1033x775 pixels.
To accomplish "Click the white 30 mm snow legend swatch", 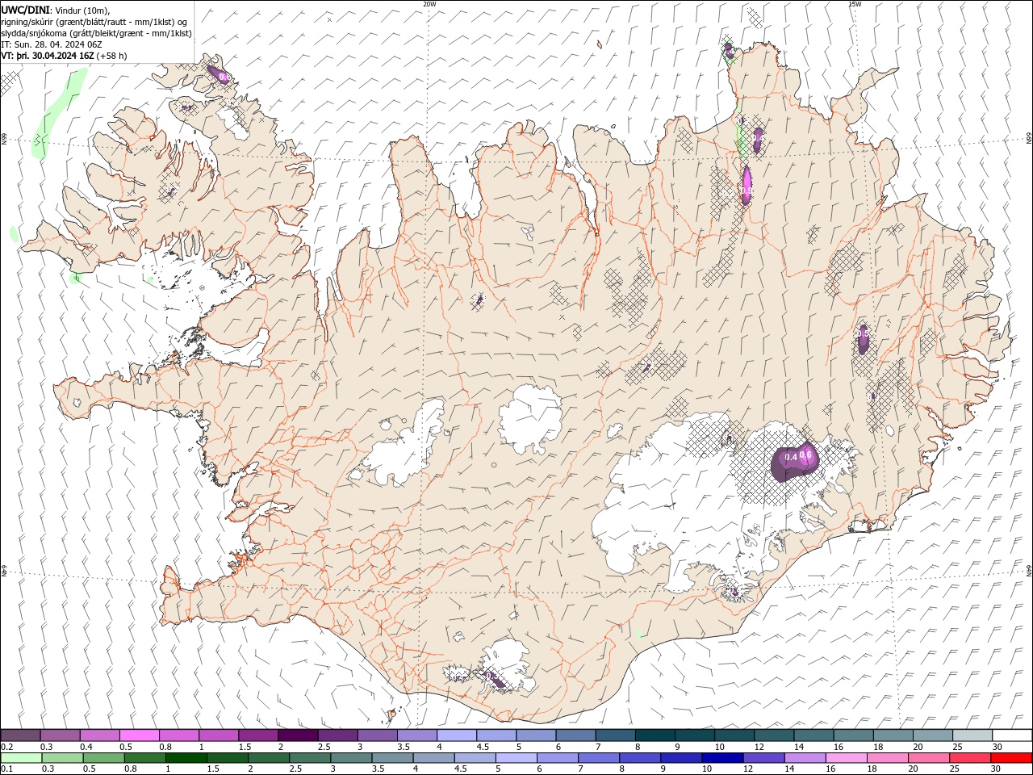I will tap(1013, 735).
